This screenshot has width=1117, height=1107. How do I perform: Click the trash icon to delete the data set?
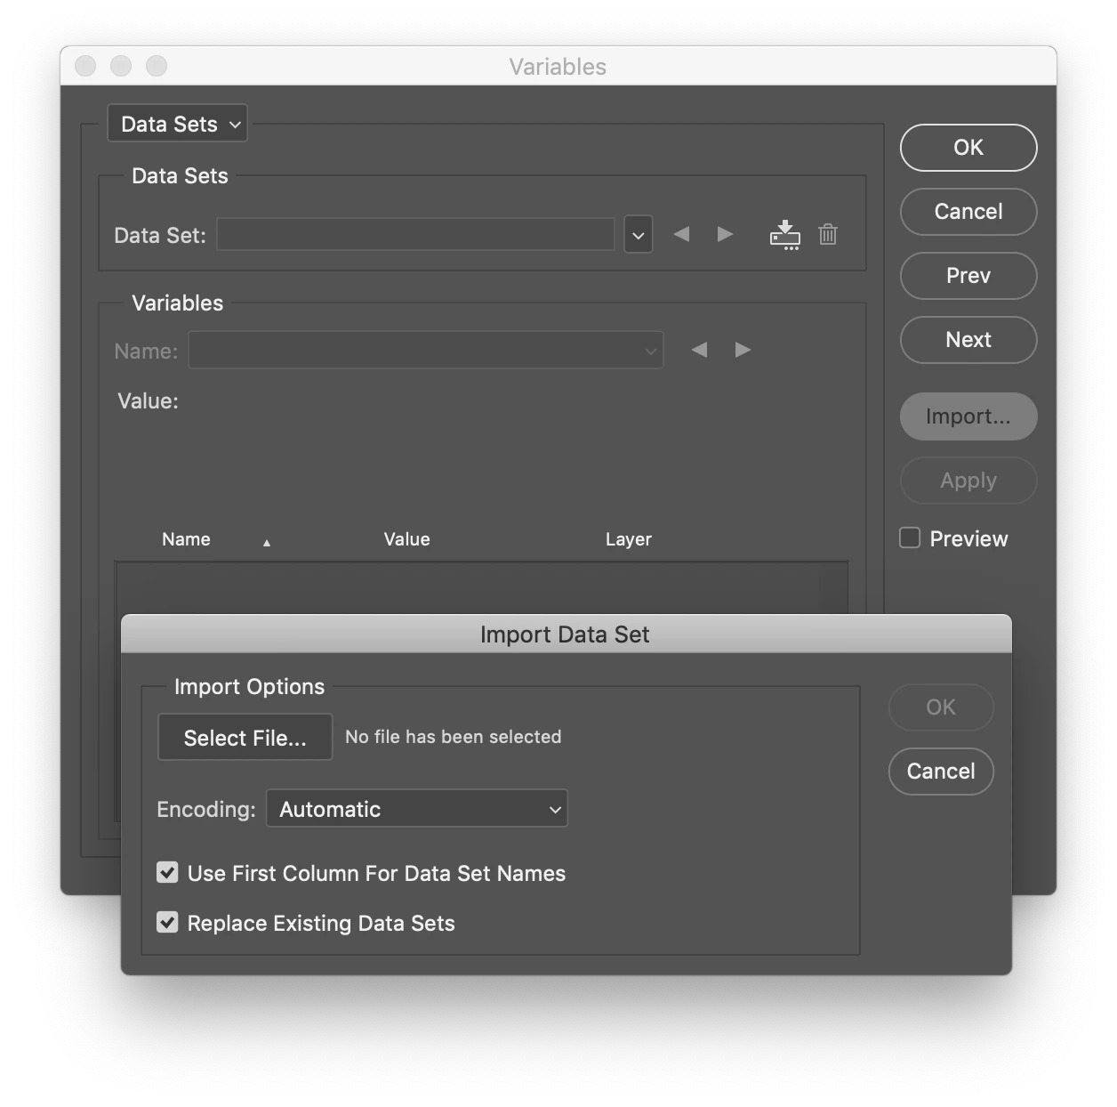click(828, 234)
